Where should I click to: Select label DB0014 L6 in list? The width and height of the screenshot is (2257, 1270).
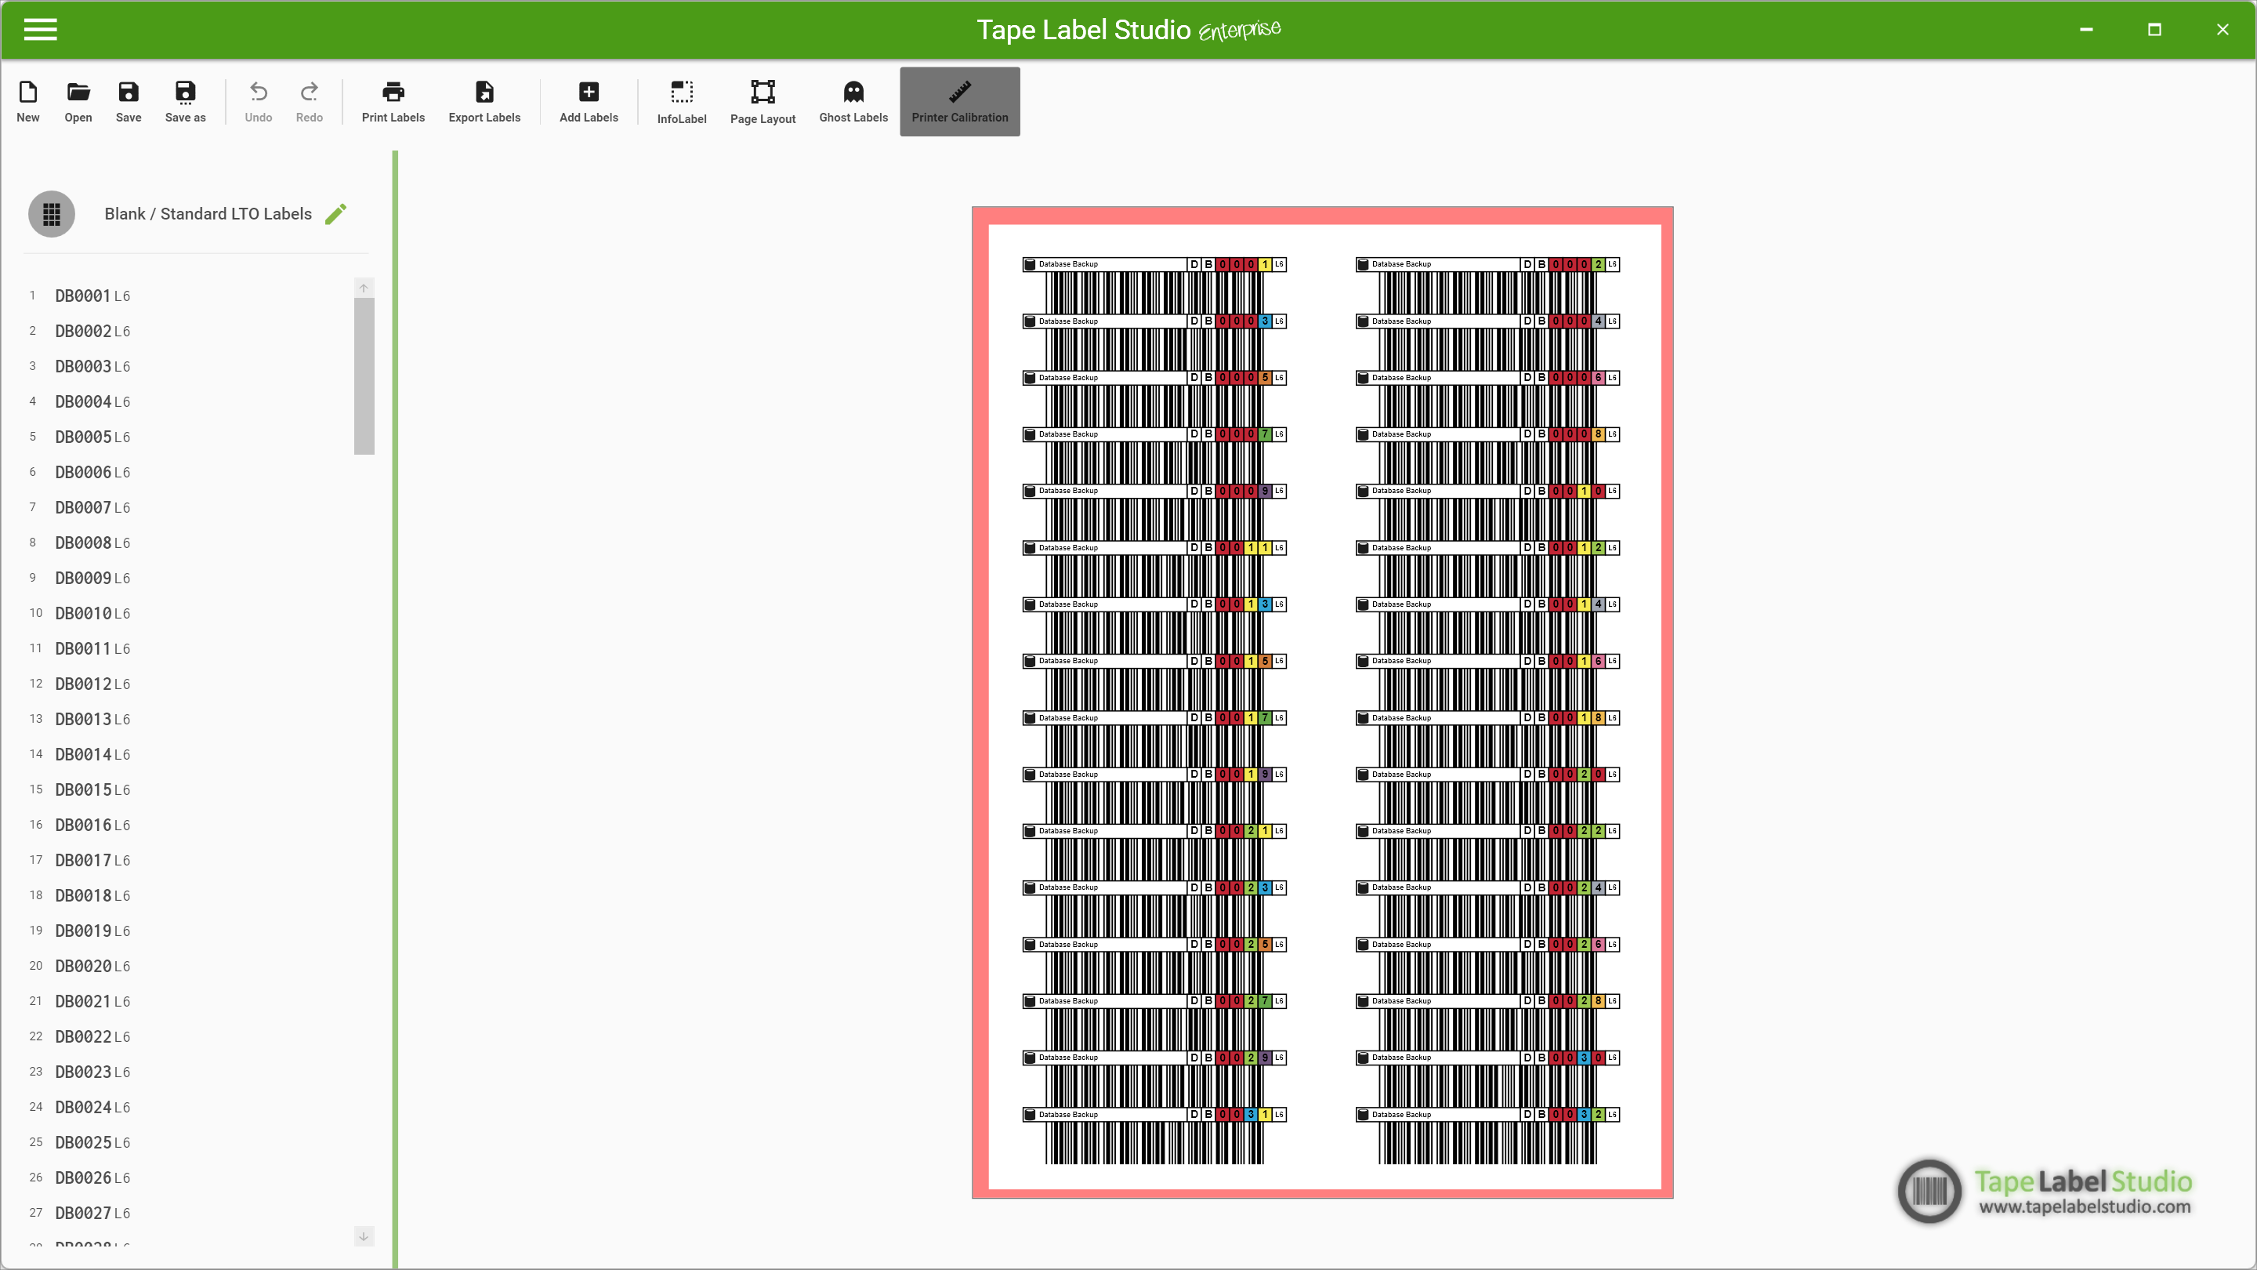[92, 753]
